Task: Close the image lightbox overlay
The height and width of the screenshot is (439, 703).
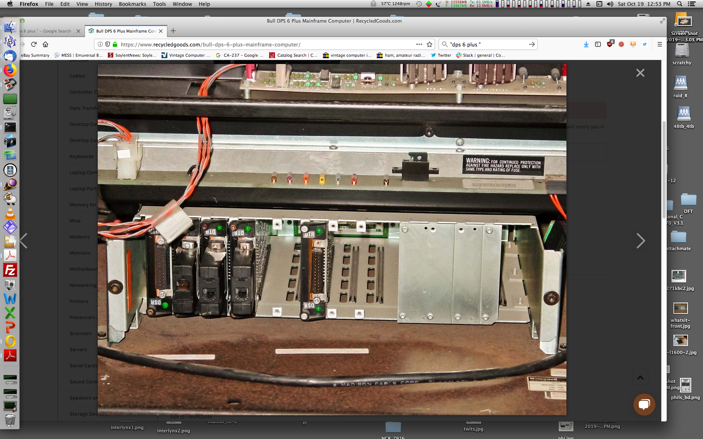Action: click(640, 73)
